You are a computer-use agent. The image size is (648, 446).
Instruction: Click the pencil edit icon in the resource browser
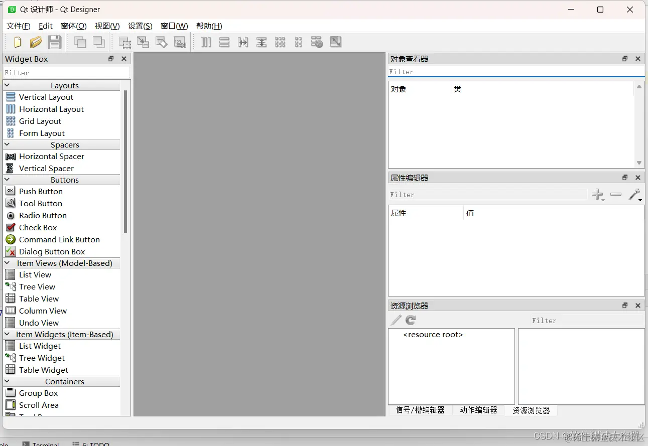(396, 320)
